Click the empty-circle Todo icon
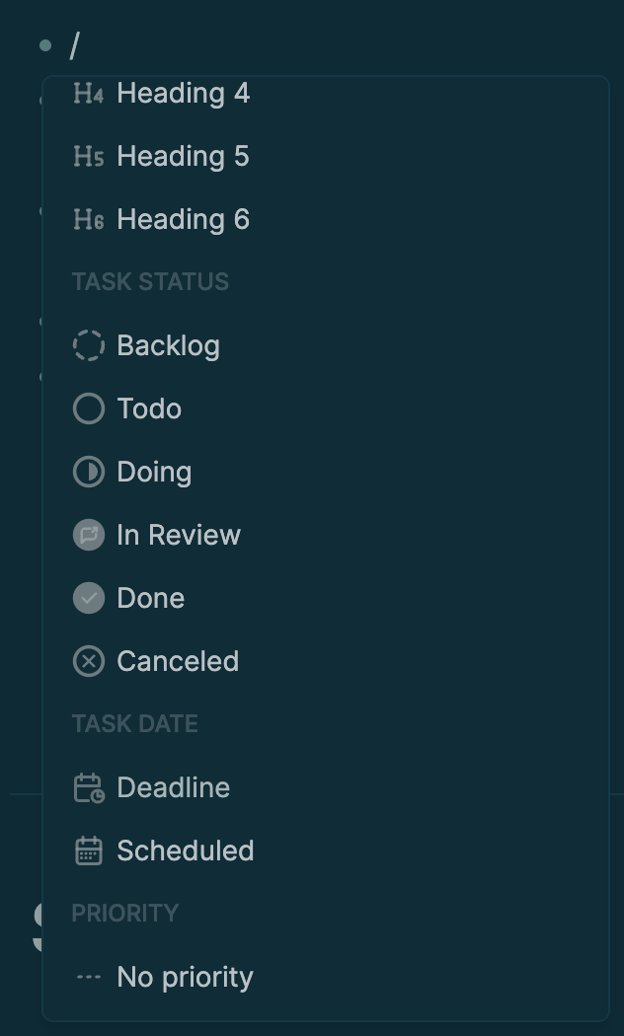624x1036 pixels. pyautogui.click(x=88, y=409)
